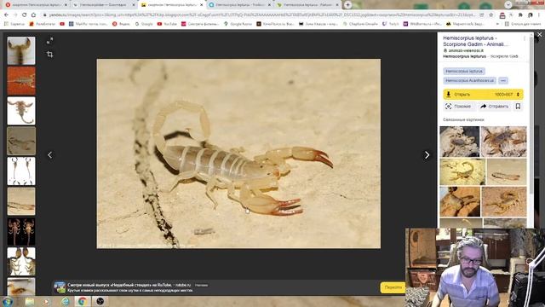Expand more tags with the ellipsis chip
Screen dimensions: 545x307
point(503,80)
